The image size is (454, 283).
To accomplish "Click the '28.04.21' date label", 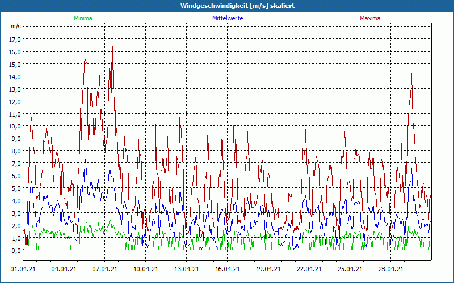I will tap(390, 269).
